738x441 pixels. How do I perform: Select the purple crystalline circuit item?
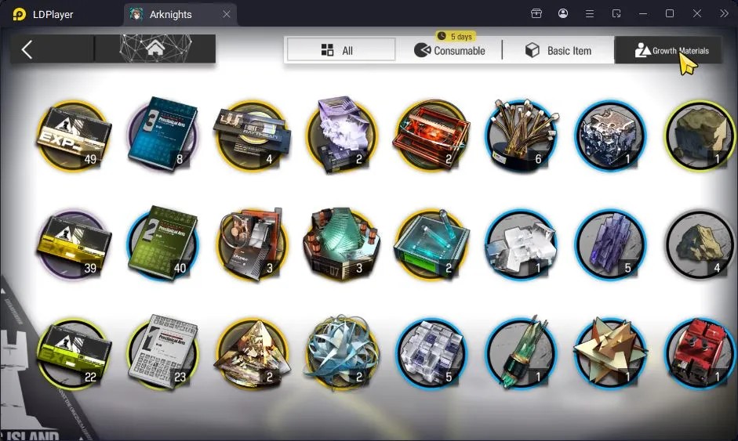[x=341, y=135]
